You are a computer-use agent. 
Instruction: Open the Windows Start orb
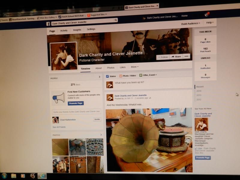[x=4, y=175]
